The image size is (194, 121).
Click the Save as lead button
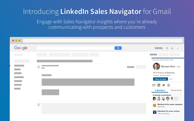pos(160,79)
